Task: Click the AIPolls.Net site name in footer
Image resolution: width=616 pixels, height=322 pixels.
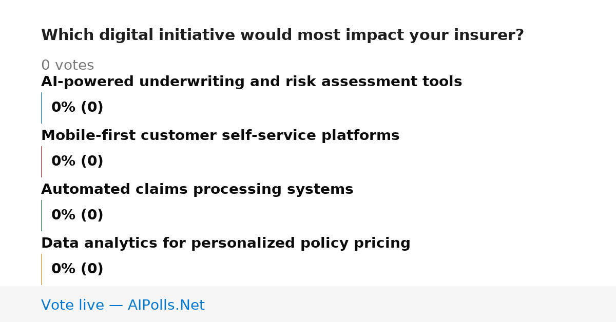Action: click(166, 306)
